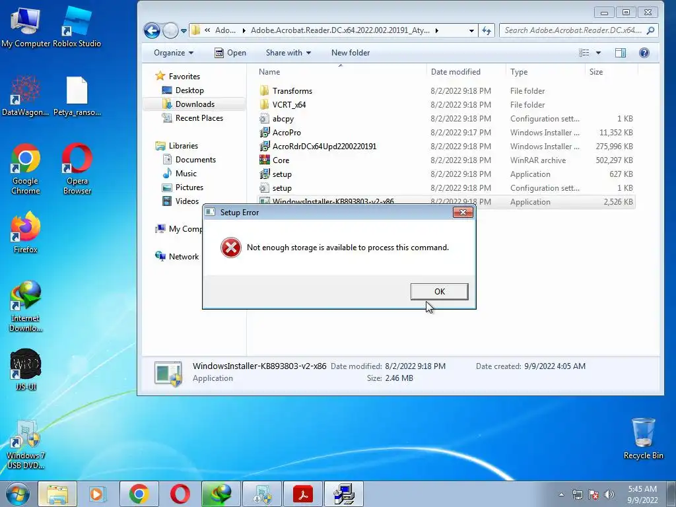Screen dimensions: 676x507
Task: Select the AcroRdrDCx64Upd2200220191 file
Action: 446,146
